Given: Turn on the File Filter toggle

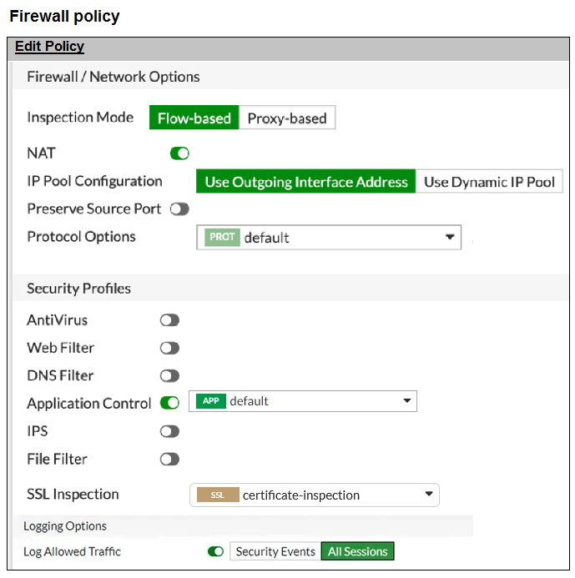Looking at the screenshot, I should 170,459.
